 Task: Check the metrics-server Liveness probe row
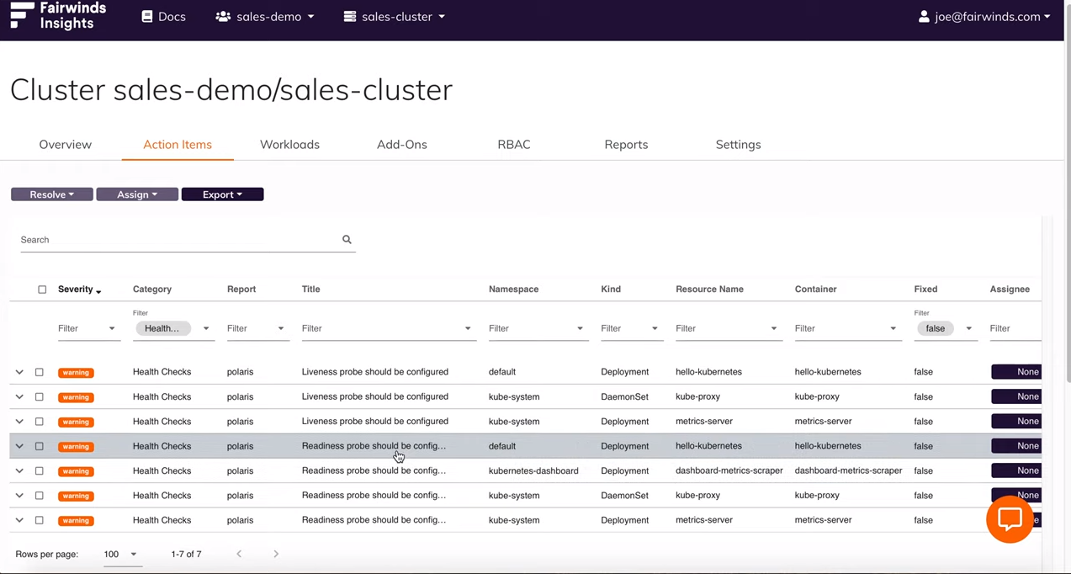pos(40,422)
